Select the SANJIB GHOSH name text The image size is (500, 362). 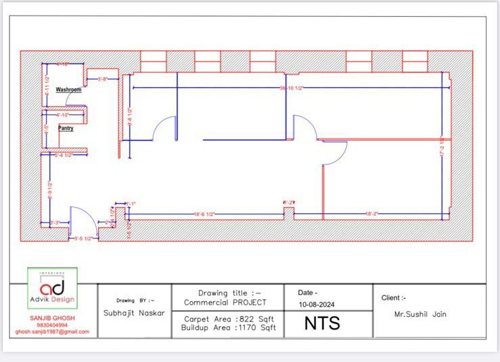tap(52, 317)
